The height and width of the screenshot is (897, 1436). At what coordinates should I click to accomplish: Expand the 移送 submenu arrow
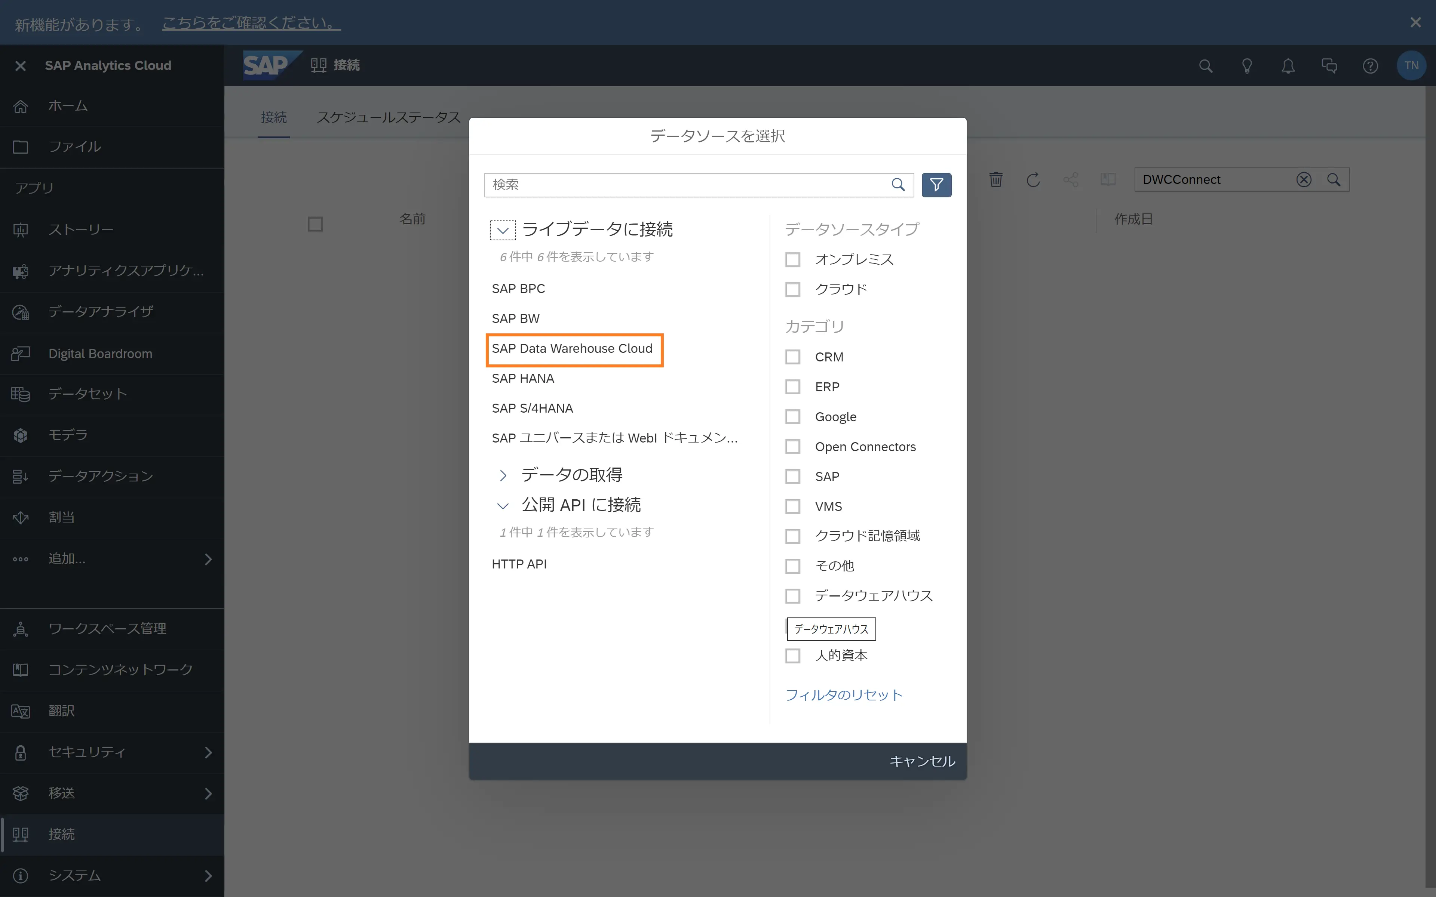208,794
